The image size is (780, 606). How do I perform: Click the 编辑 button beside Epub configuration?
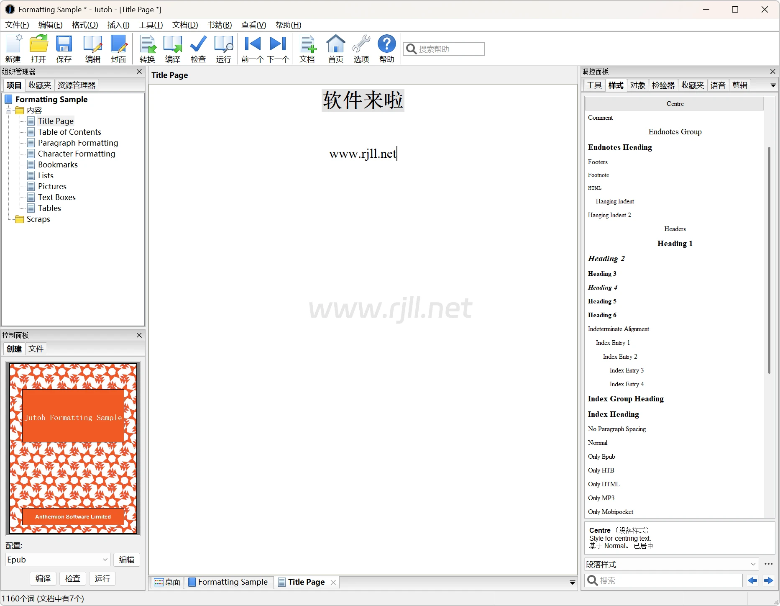point(126,560)
